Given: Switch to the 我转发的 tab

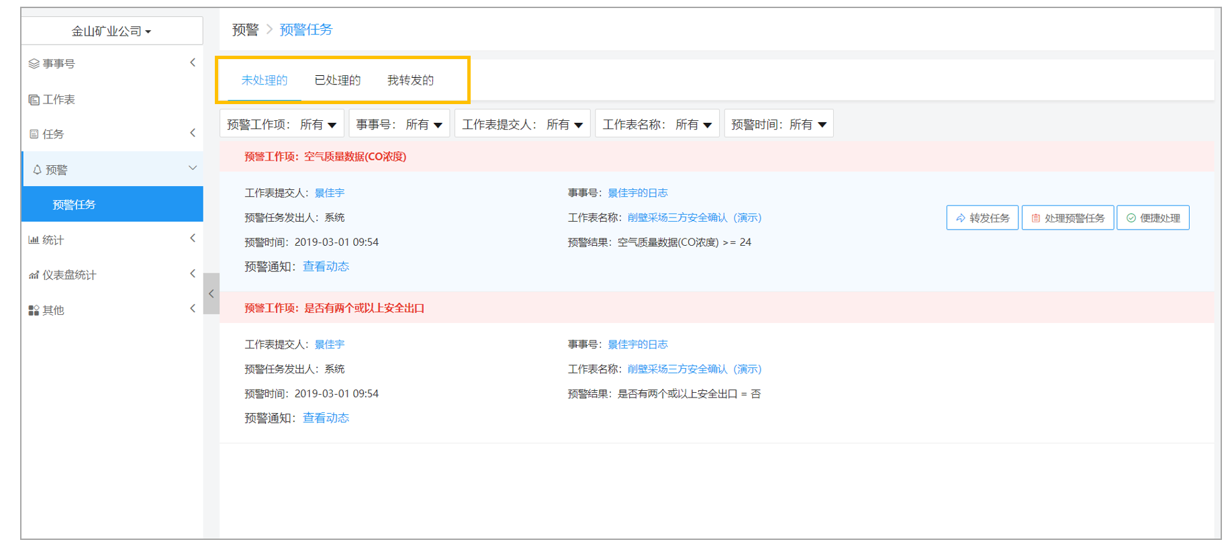Looking at the screenshot, I should [410, 81].
